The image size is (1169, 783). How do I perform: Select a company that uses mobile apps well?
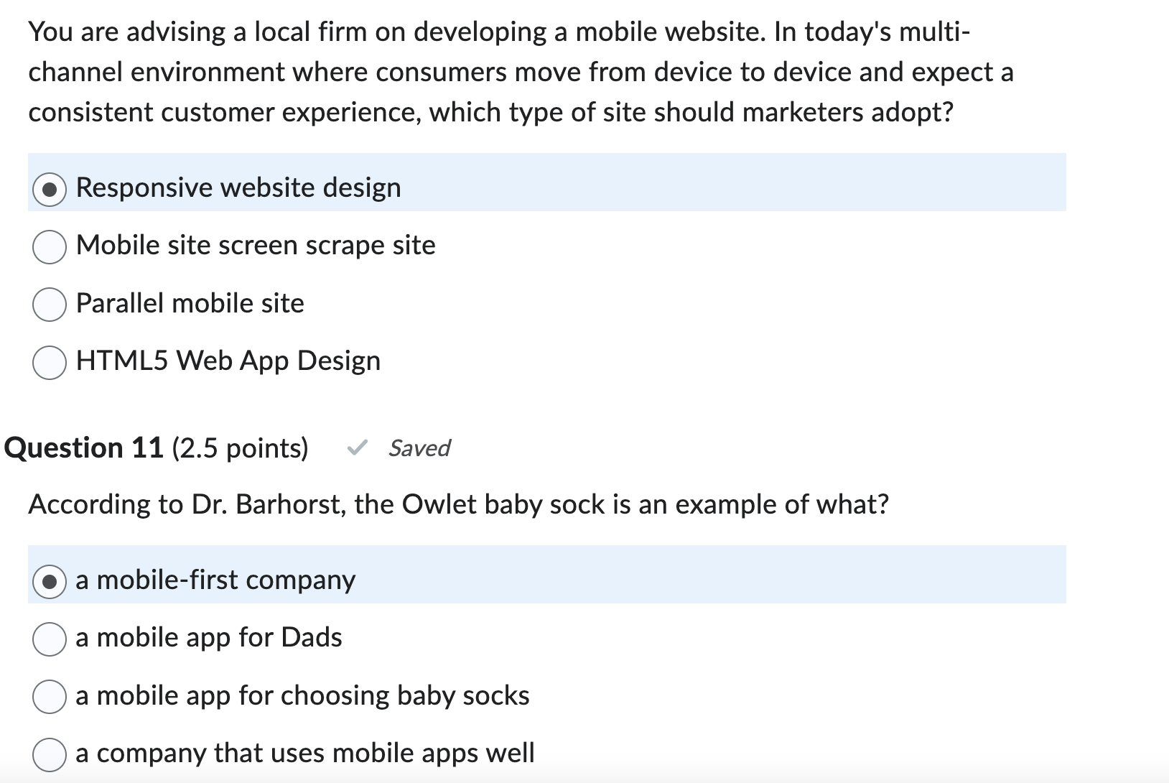coord(304,754)
